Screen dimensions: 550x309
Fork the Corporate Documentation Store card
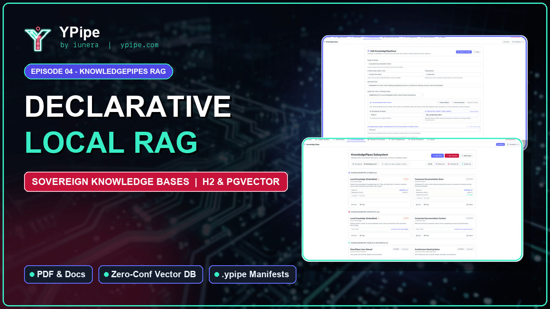426,204
